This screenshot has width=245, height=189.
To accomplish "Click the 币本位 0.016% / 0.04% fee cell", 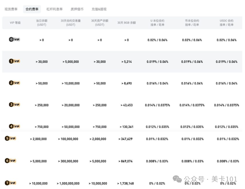I will 192,83.
